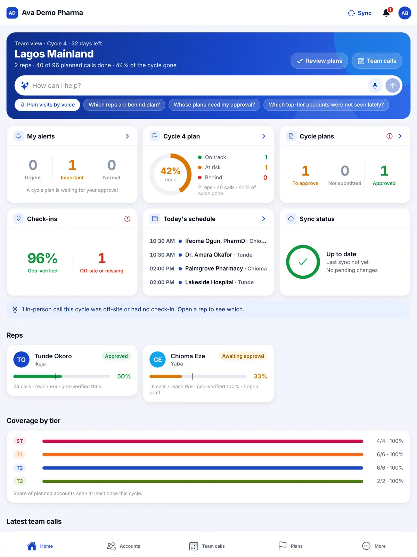The image size is (417, 557).
Task: Open Lakeside Hospital schedule entry
Action: pyautogui.click(x=208, y=282)
